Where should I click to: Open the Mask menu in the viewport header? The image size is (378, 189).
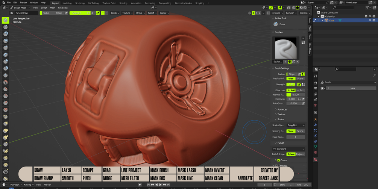[53, 8]
